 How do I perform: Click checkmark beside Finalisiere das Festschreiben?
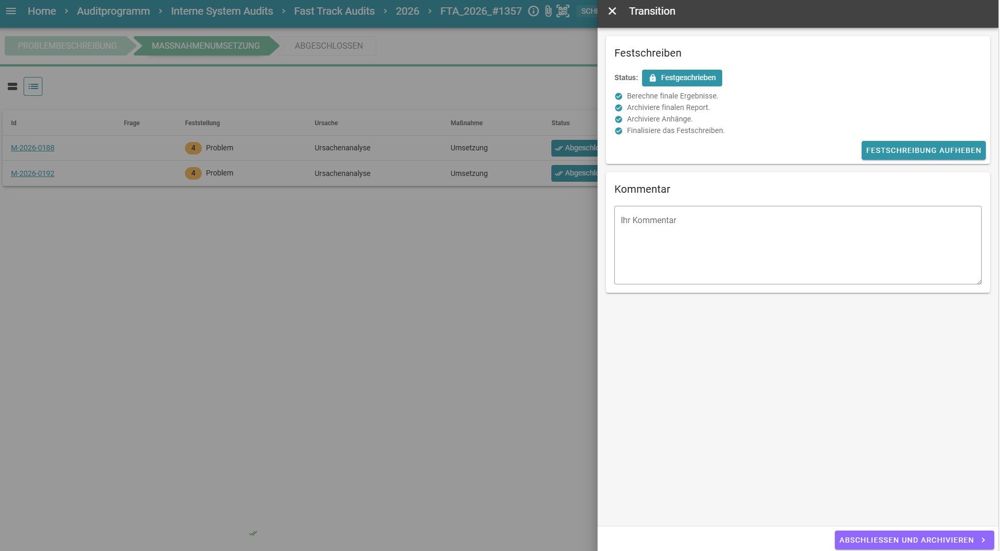coord(618,131)
